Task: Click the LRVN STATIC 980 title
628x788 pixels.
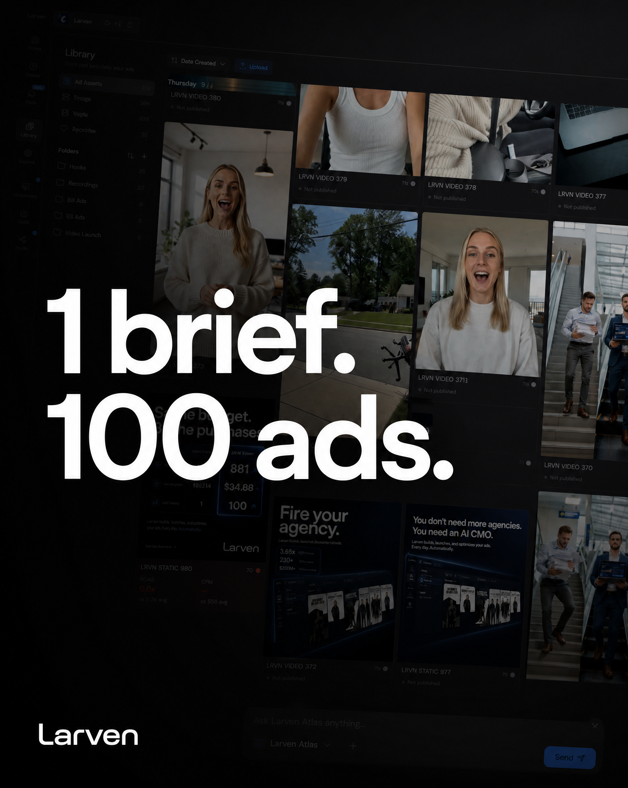Action: pos(166,568)
